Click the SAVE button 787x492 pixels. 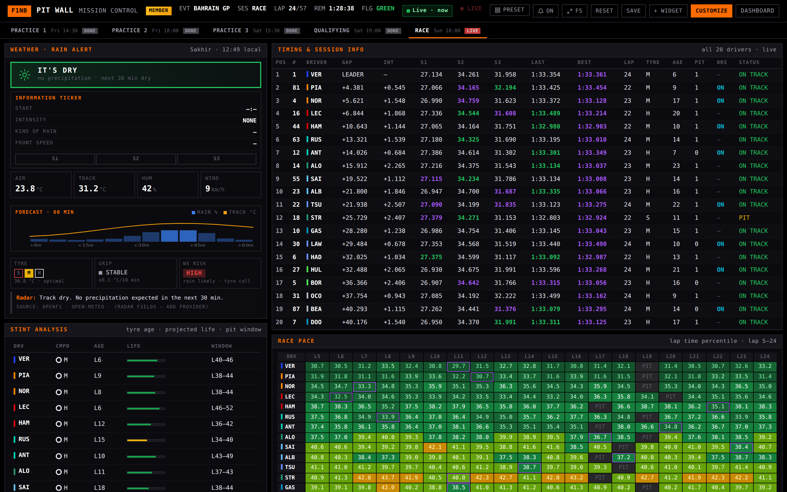633,11
